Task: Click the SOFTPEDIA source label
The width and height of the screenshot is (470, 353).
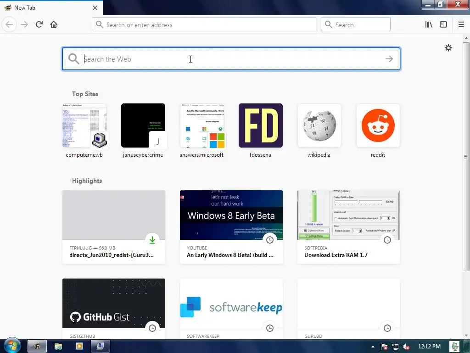Action: (x=316, y=248)
